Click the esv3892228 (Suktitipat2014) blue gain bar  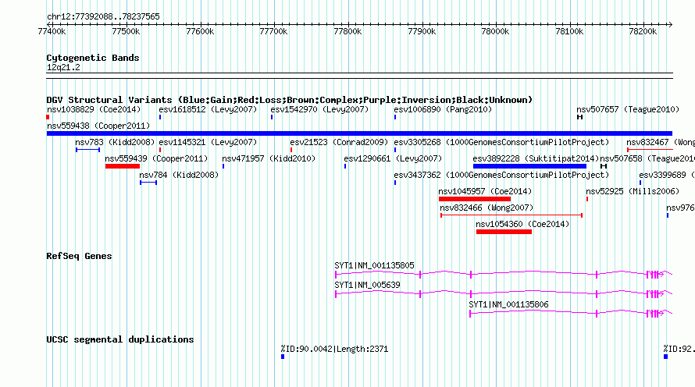tap(529, 166)
